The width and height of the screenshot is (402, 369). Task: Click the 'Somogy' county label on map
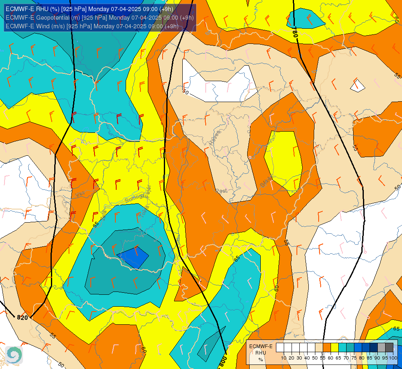(x=135, y=198)
